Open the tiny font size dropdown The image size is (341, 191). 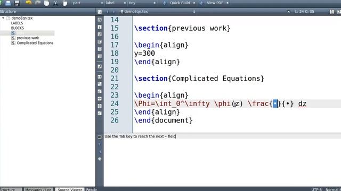click(142, 3)
